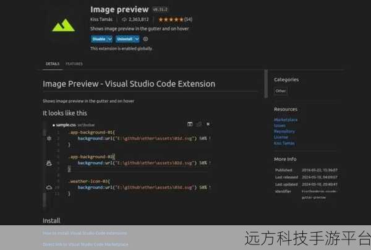Click the Install section heading
This screenshot has width=371, height=250.
click(51, 221)
